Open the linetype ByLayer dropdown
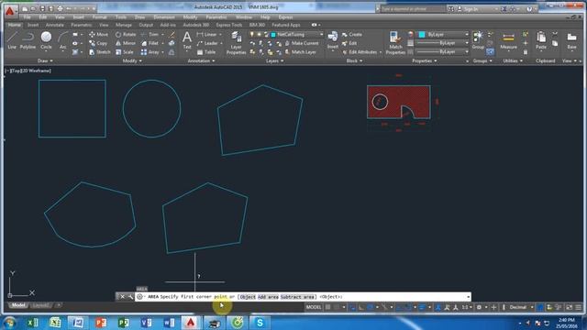The width and height of the screenshot is (587, 330). coord(442,51)
